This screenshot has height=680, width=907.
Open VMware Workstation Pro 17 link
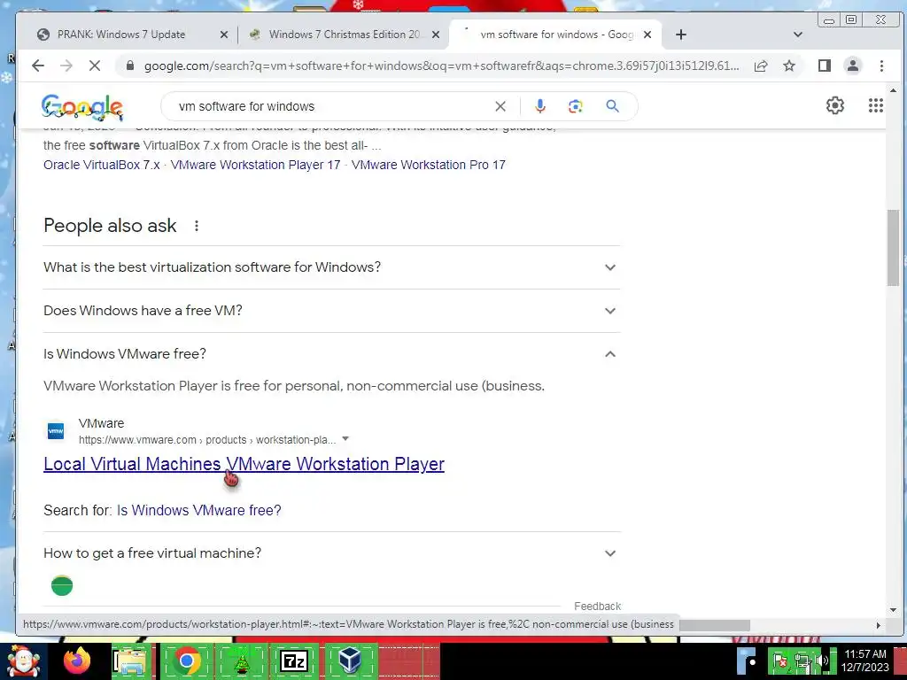[x=428, y=165]
